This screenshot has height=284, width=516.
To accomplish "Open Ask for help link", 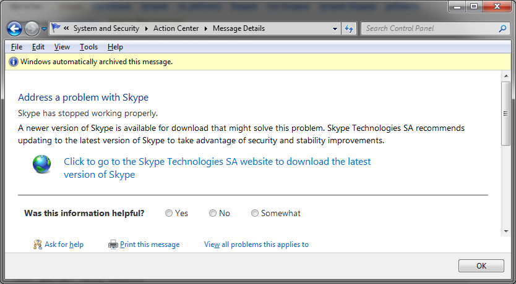I will [x=64, y=244].
